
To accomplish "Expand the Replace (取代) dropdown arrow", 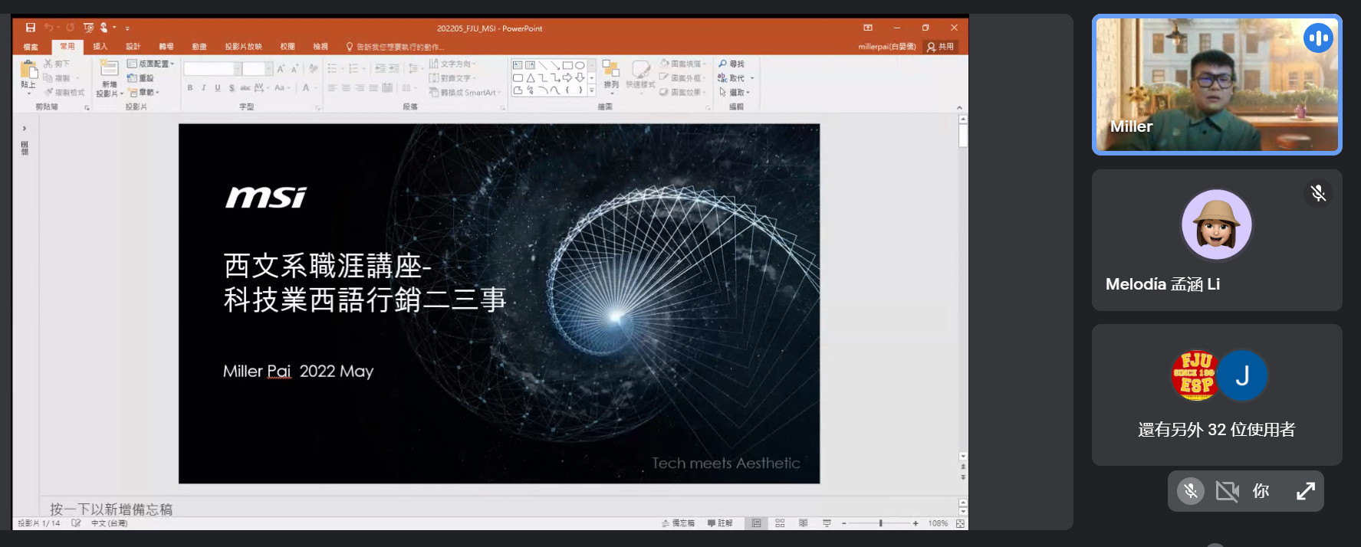I will click(x=752, y=78).
